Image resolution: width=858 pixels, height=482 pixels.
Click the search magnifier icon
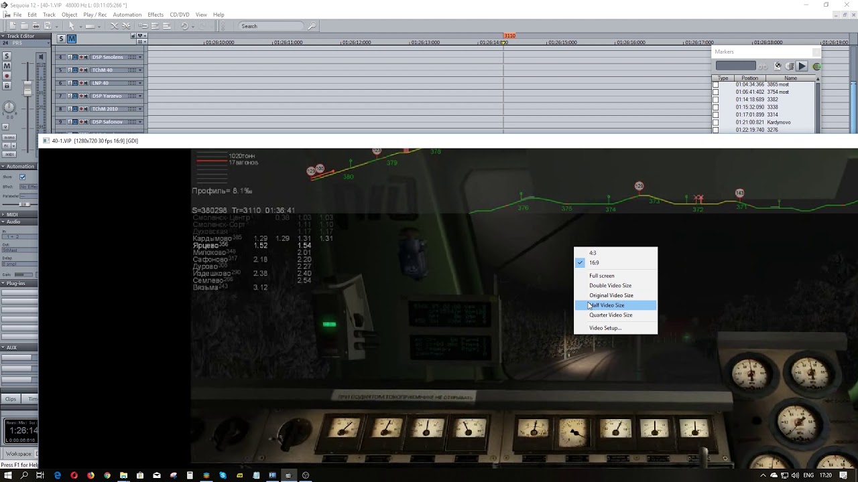312,26
